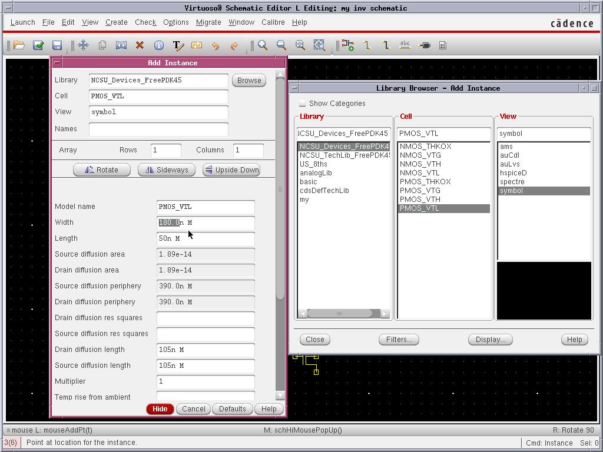Viewport: 603px width, 452px height.
Task: Select the my library entry
Action: pos(304,200)
